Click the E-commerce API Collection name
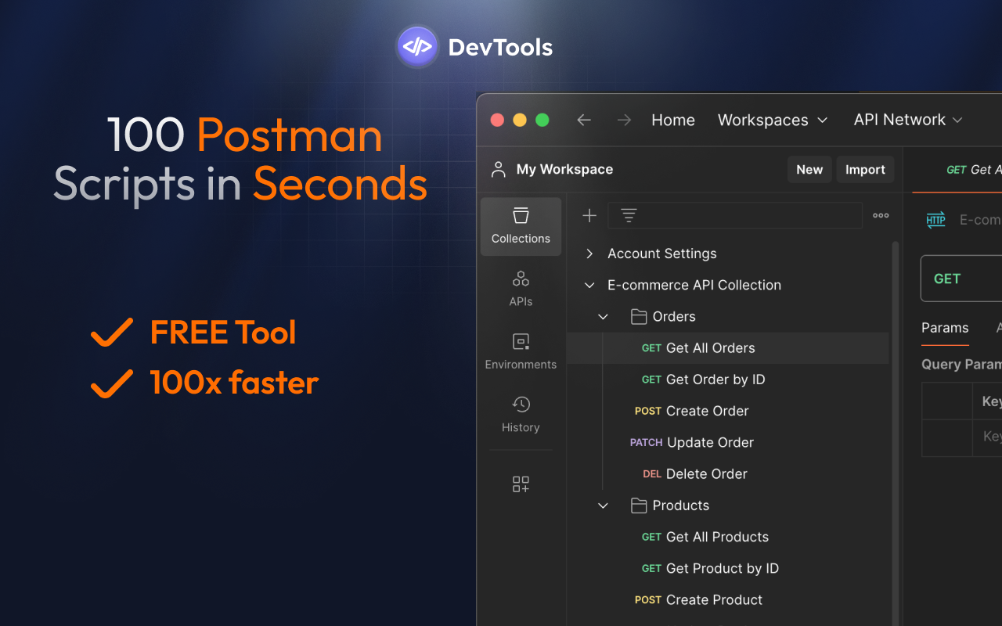 coord(694,285)
